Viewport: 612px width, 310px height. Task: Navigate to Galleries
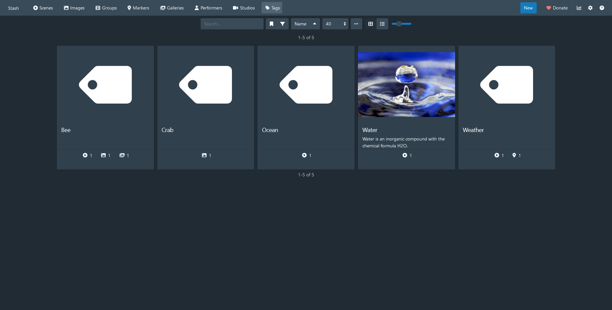172,8
